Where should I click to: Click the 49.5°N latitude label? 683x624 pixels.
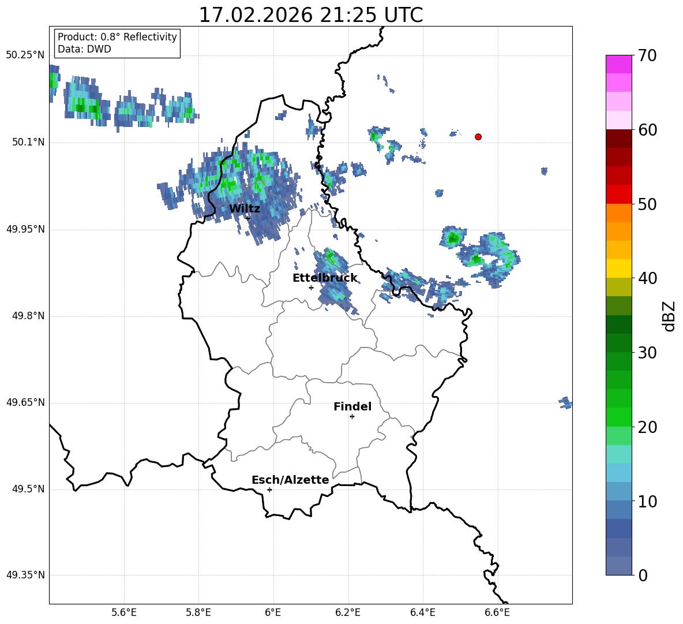[x=28, y=490]
